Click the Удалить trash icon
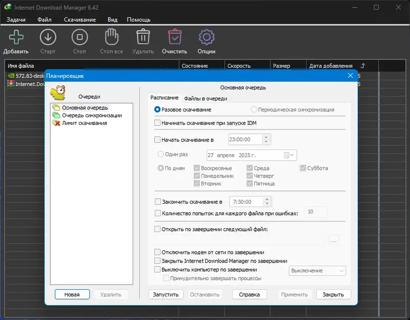Screen dimensions: 410x320 point(142,37)
